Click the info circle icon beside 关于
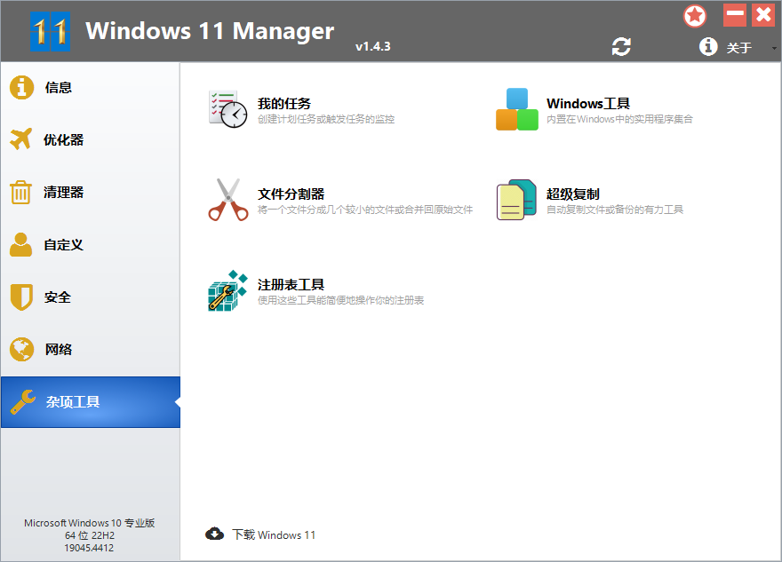 tap(708, 46)
